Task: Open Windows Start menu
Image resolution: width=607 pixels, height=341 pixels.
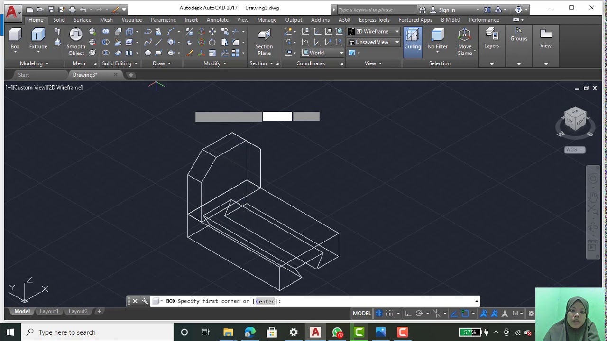Action: click(10, 332)
